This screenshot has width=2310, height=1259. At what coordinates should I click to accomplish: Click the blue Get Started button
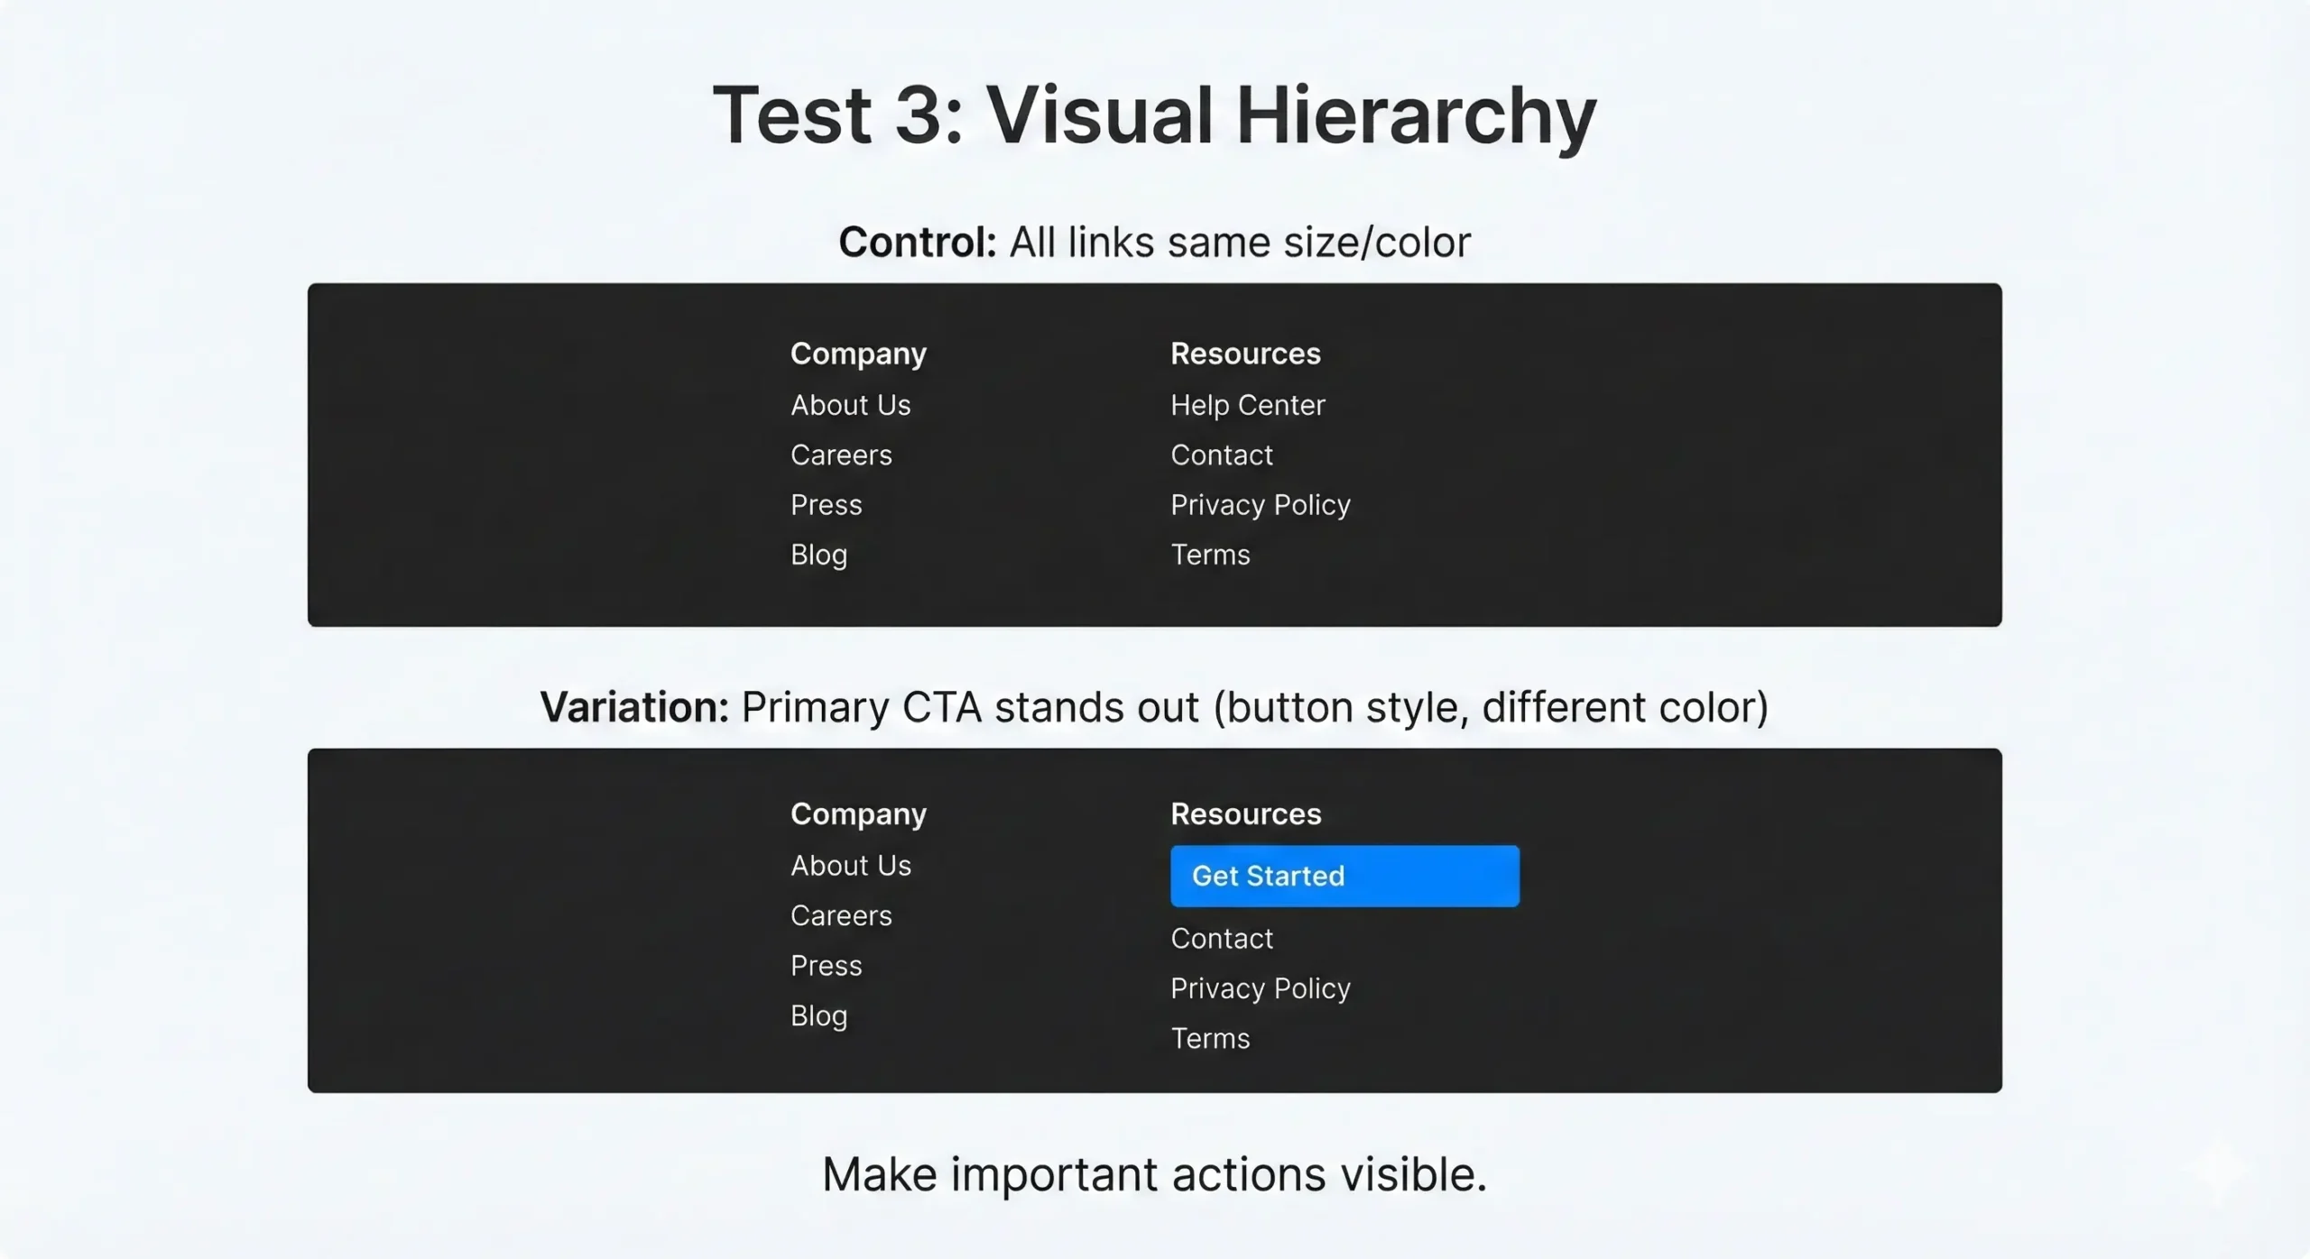click(x=1344, y=875)
